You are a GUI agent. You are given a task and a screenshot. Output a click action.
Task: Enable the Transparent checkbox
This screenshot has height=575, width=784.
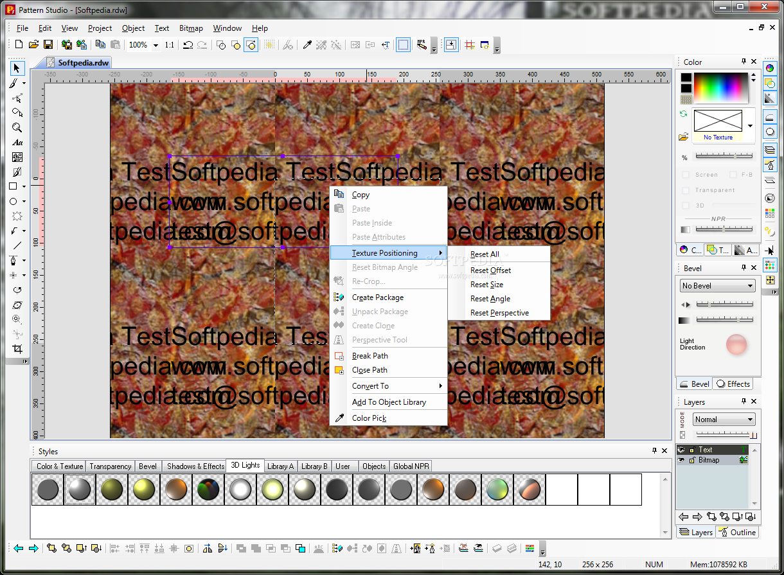[685, 190]
